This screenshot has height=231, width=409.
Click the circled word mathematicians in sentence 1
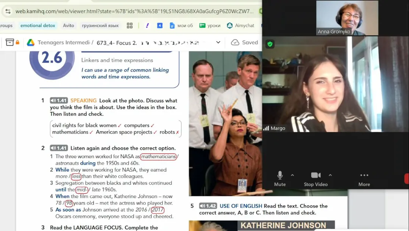coord(158,157)
